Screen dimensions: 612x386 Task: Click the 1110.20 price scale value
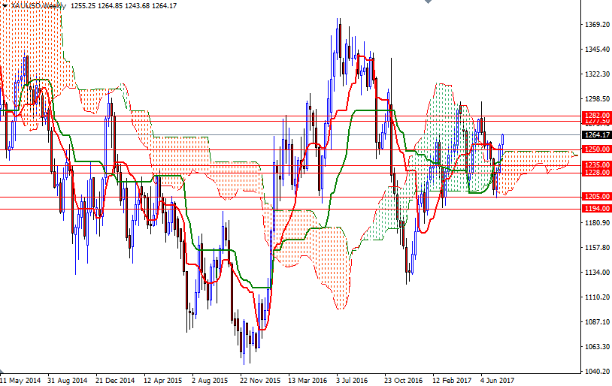597,297
